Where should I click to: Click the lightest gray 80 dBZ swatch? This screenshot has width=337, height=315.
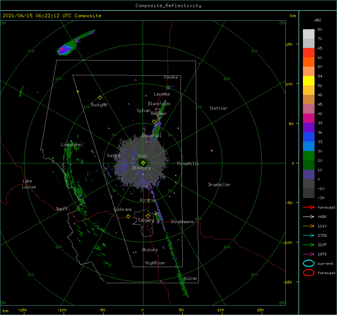309,34
